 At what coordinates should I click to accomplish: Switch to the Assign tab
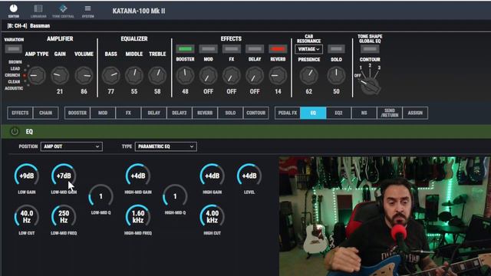(415, 113)
